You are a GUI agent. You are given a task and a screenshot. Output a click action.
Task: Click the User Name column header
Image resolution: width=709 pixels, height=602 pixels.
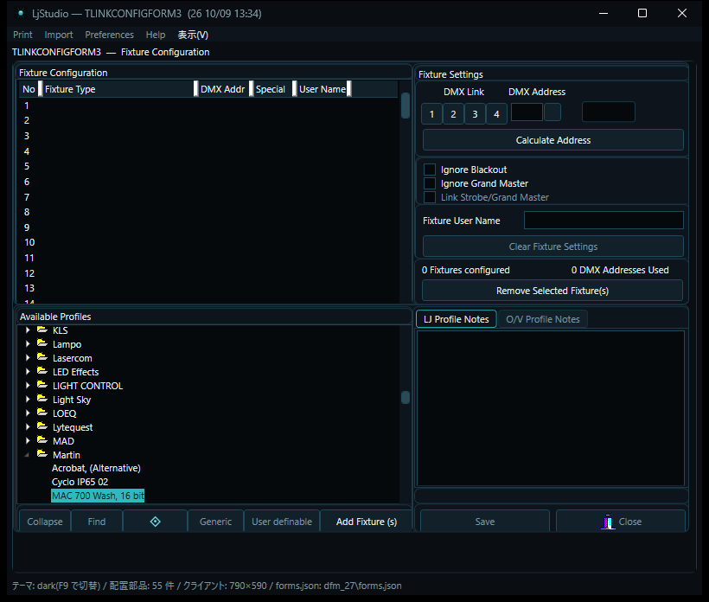coord(322,89)
